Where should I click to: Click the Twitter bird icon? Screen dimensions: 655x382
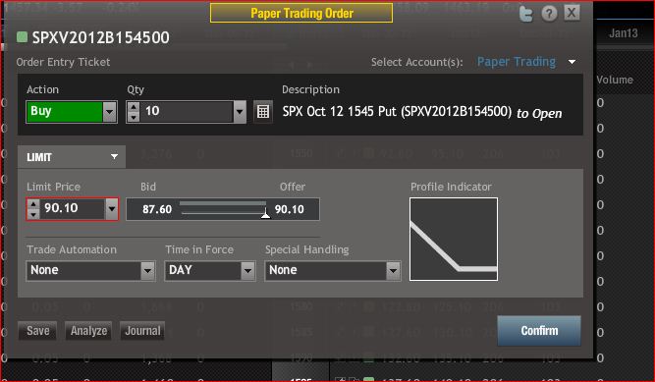pos(526,14)
